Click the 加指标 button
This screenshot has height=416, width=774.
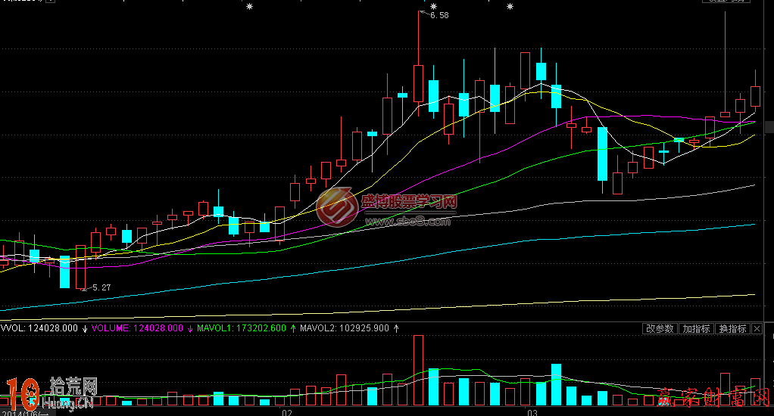(696, 329)
